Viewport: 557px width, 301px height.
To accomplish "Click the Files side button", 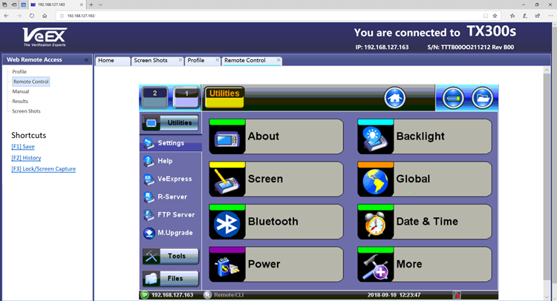I will [x=171, y=279].
